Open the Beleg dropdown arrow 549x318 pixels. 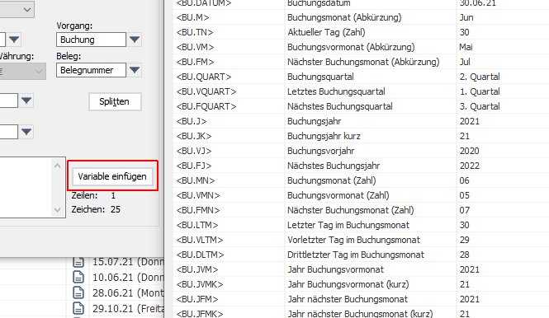tap(135, 70)
